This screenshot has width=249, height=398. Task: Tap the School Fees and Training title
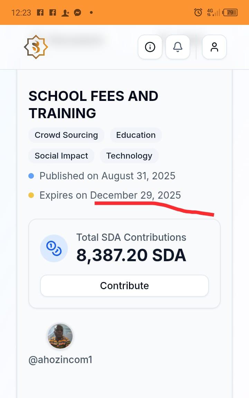[x=93, y=105]
